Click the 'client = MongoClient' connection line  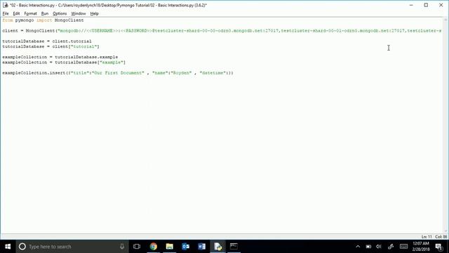click(222, 31)
